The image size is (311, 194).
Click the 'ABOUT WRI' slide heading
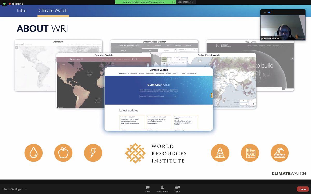point(42,28)
